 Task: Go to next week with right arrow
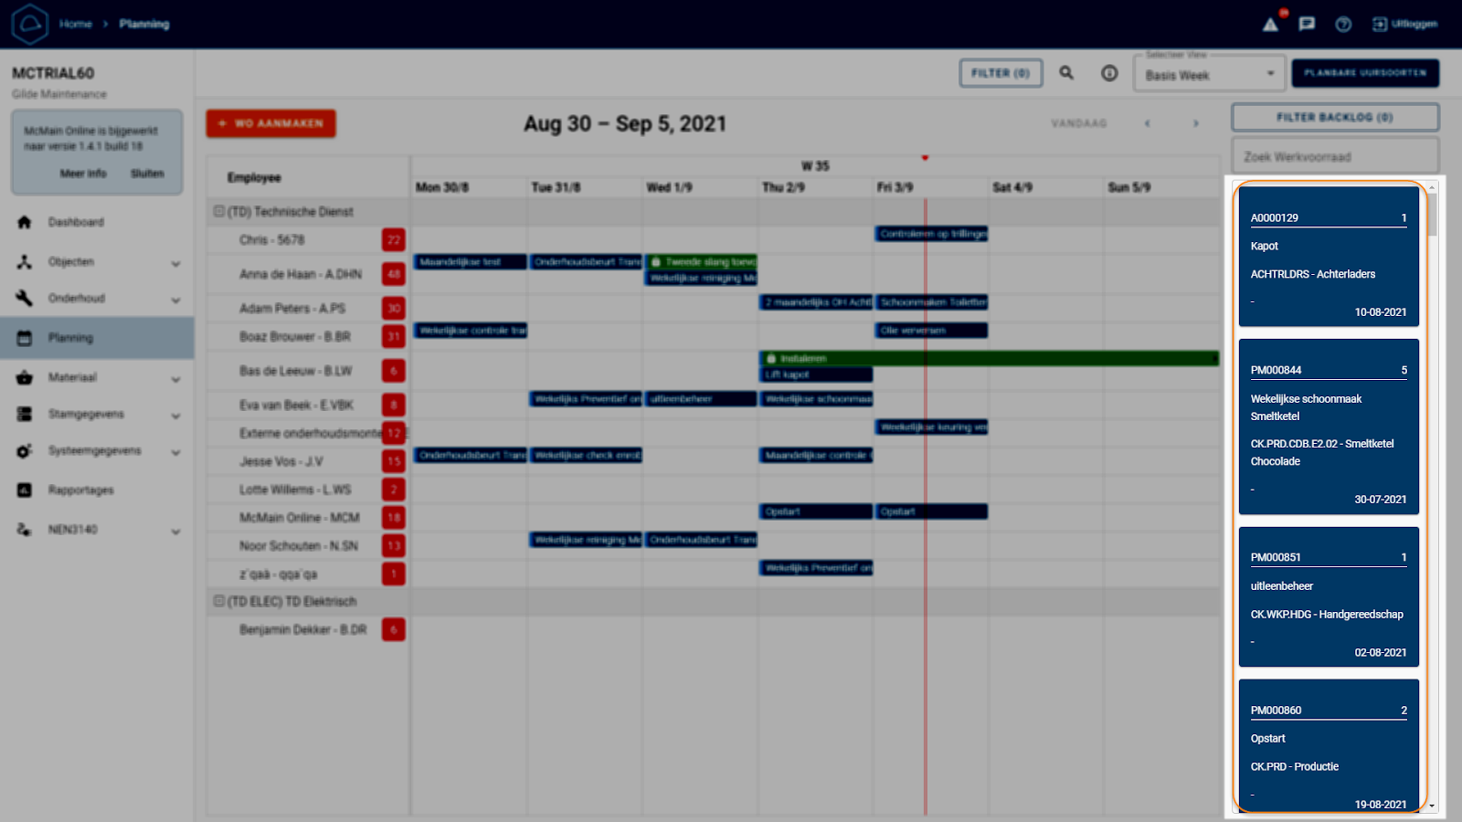point(1195,123)
